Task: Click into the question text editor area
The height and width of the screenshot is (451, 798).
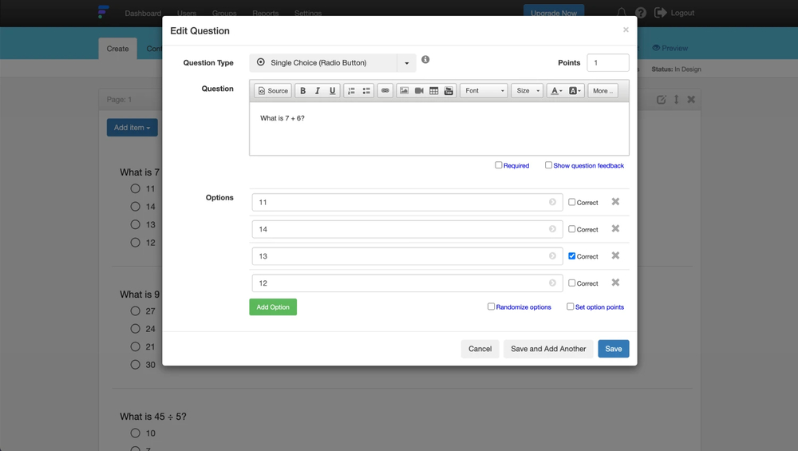Action: (439, 129)
